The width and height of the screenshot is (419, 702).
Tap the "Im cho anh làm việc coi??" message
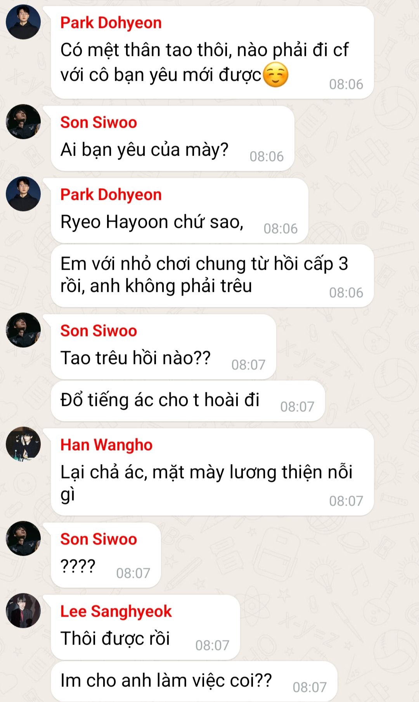pos(194,681)
